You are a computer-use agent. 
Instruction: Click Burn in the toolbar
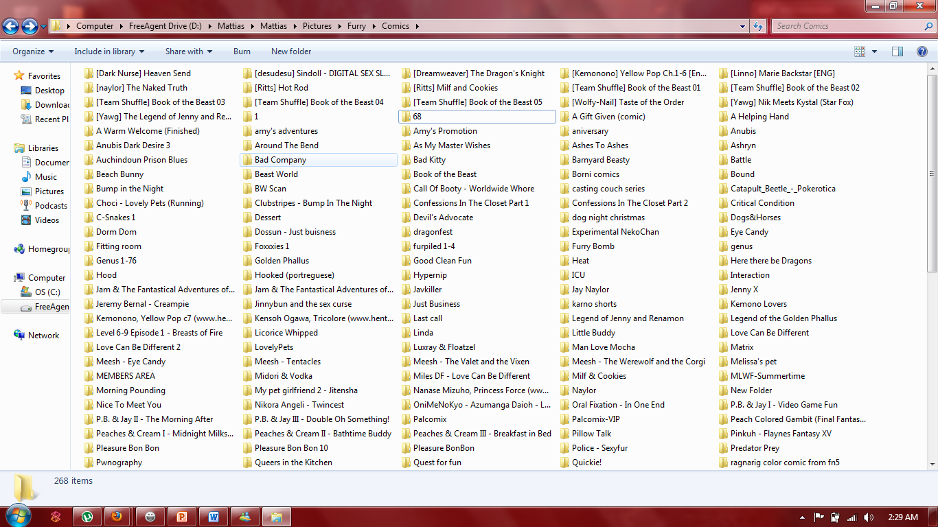pyautogui.click(x=242, y=51)
